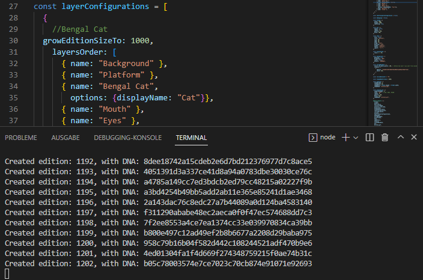Click the terminal cursor prompt
The image size is (423, 280).
(x=7, y=274)
